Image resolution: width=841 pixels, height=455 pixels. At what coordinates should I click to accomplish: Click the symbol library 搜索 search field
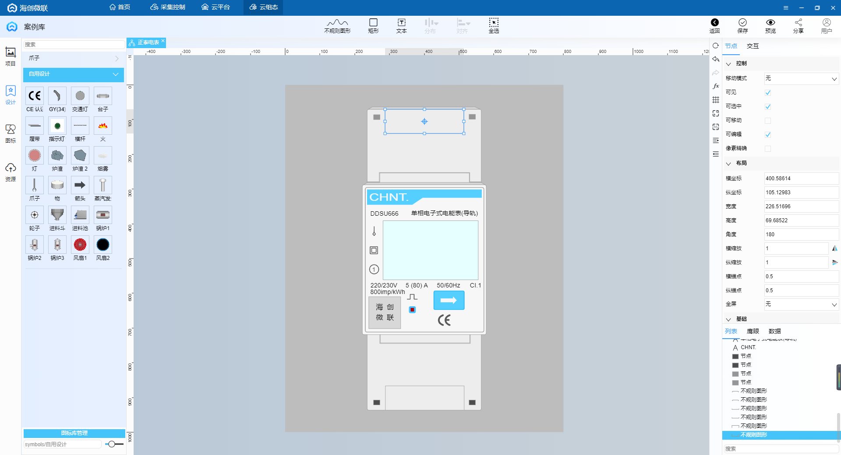point(74,44)
